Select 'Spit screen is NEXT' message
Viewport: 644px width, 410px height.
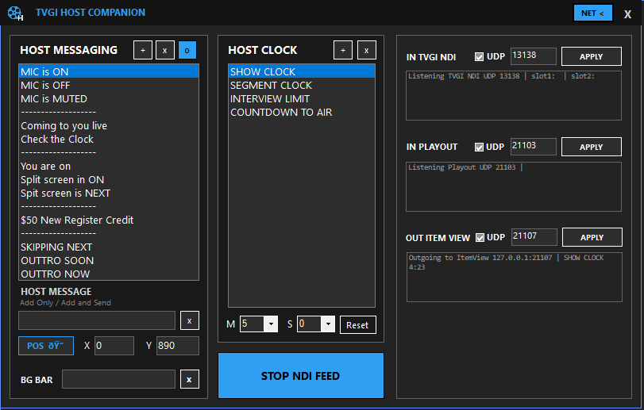click(x=109, y=194)
